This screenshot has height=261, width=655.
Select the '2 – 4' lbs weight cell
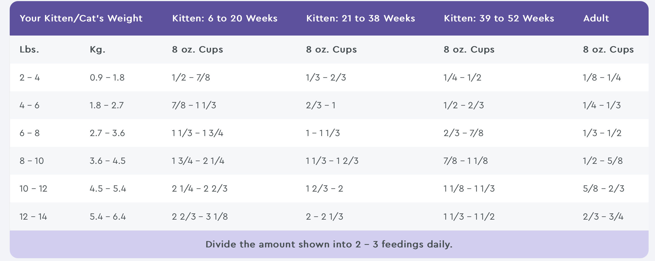pos(30,77)
